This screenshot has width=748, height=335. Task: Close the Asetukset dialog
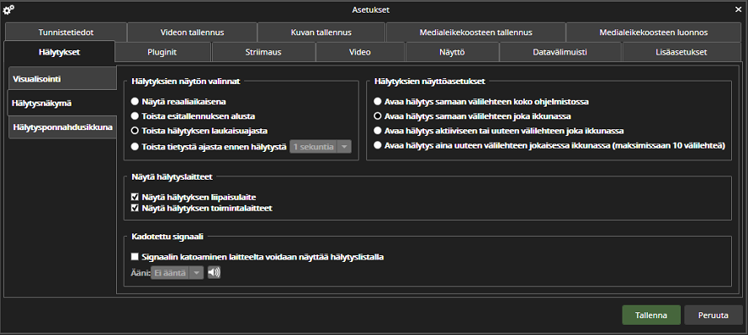(739, 9)
